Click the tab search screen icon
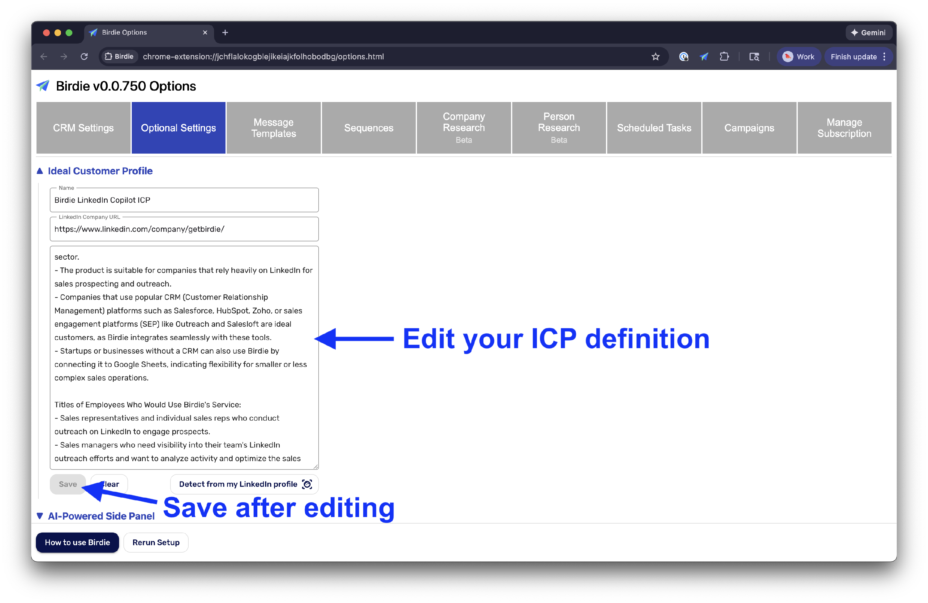The image size is (928, 603). [x=754, y=57]
